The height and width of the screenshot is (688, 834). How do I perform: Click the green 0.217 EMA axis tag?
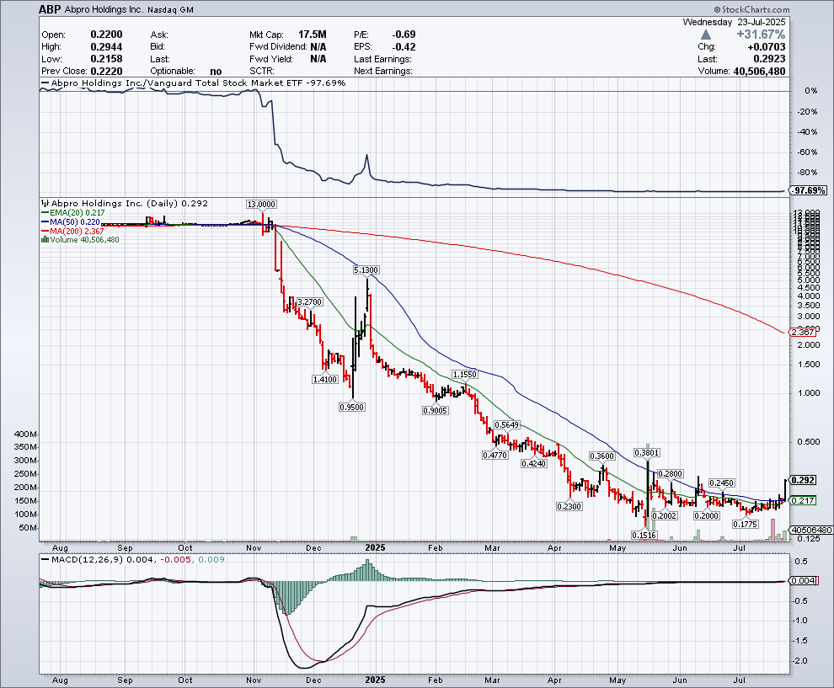click(803, 500)
